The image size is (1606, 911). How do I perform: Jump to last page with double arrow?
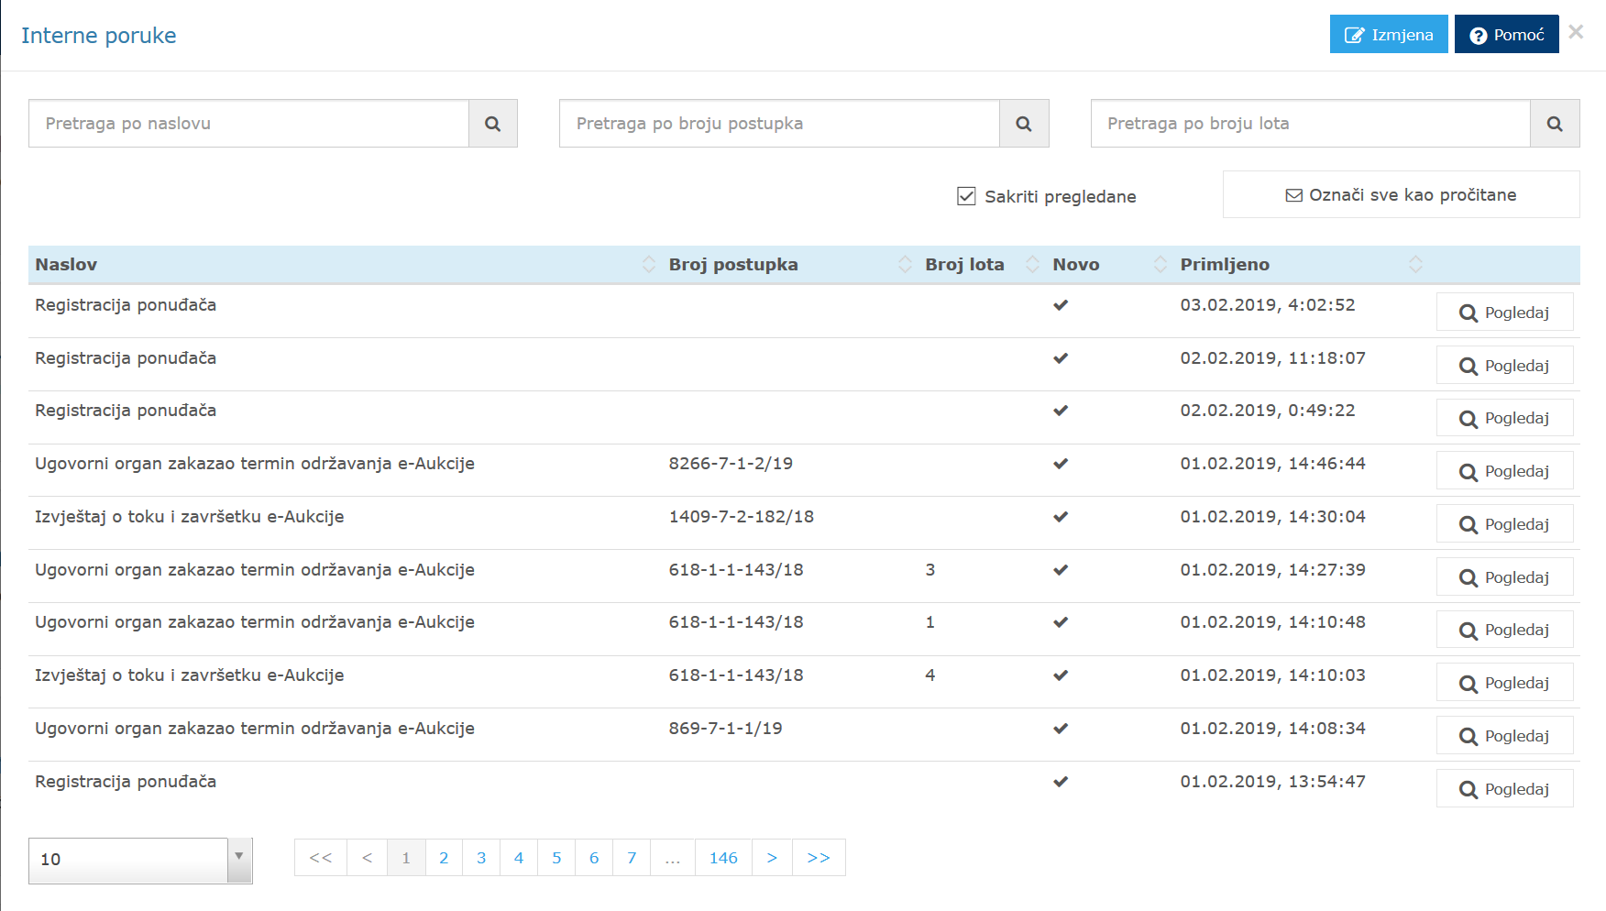[818, 858]
